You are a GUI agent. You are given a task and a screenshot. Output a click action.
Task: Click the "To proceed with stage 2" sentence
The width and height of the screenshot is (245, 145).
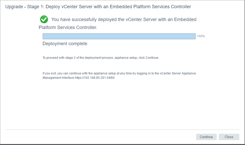click(x=62, y=58)
